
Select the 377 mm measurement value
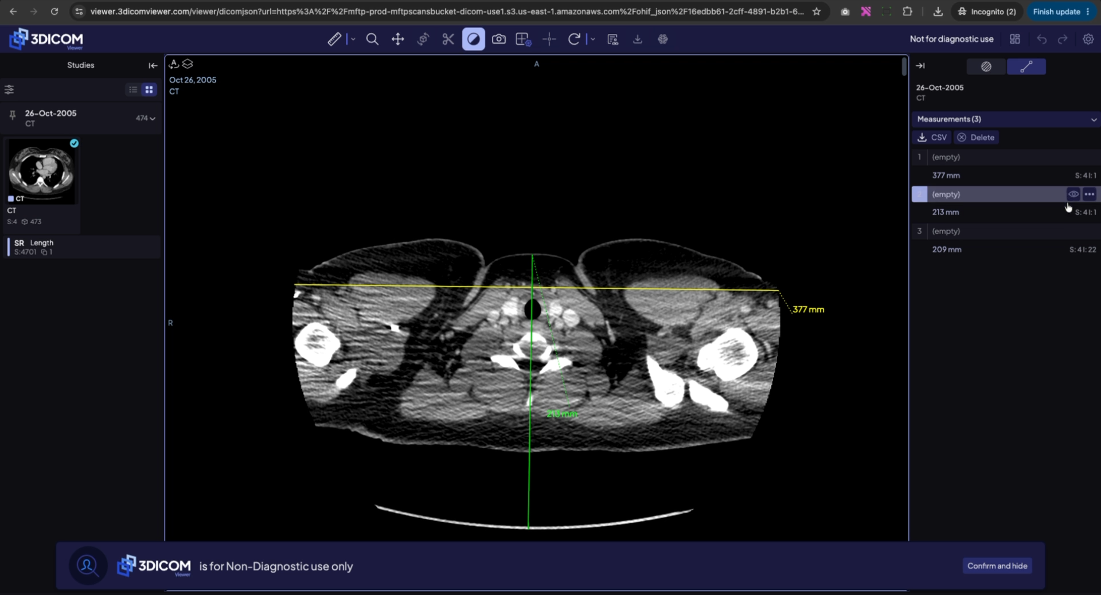(x=946, y=175)
